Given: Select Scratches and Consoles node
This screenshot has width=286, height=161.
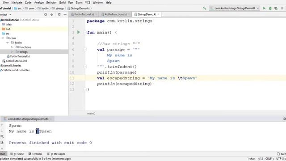Looking at the screenshot, I should (x=15, y=70).
